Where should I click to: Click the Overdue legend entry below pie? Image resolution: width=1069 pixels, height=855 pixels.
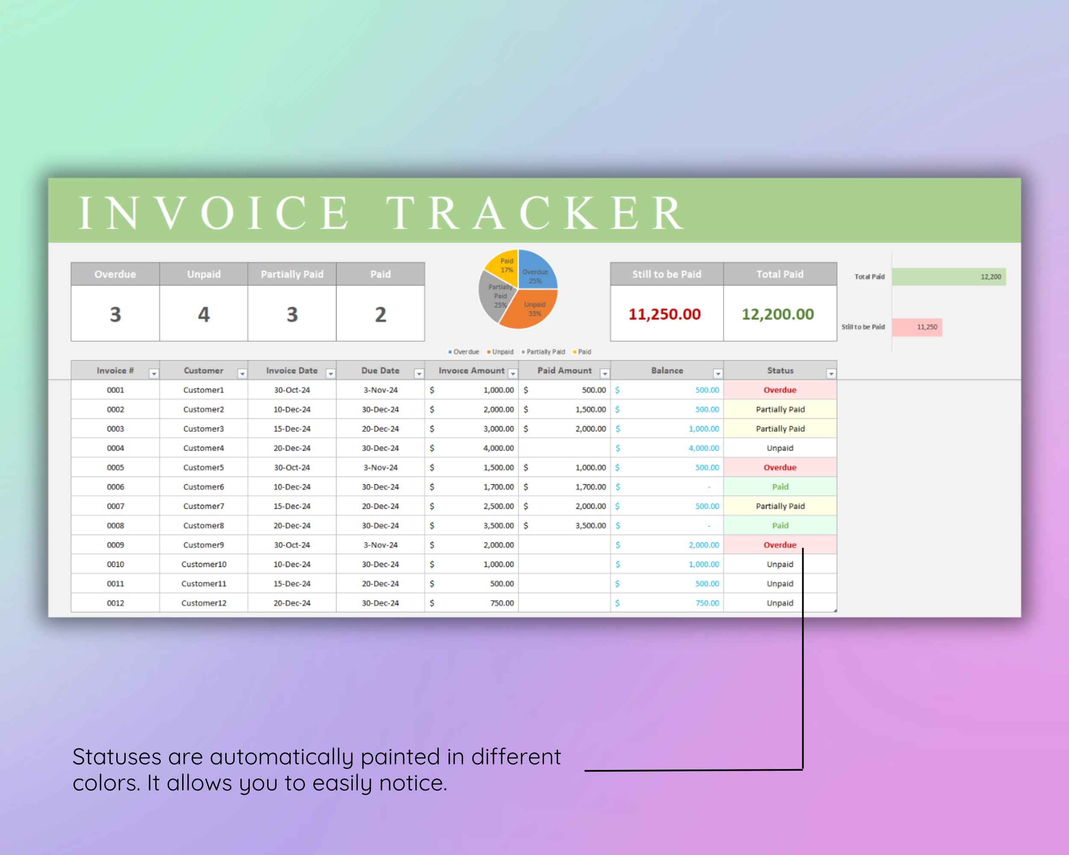click(x=464, y=352)
